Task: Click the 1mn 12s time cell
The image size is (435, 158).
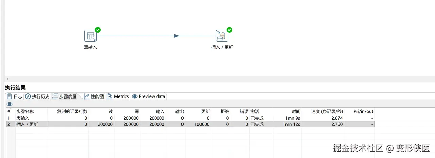Action: coord(291,124)
